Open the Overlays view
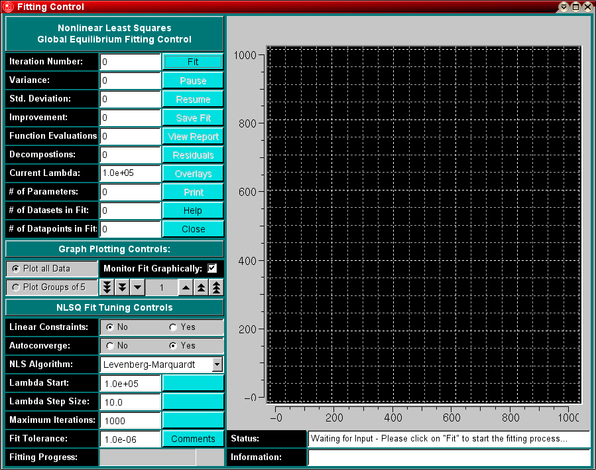The width and height of the screenshot is (596, 470). click(193, 173)
